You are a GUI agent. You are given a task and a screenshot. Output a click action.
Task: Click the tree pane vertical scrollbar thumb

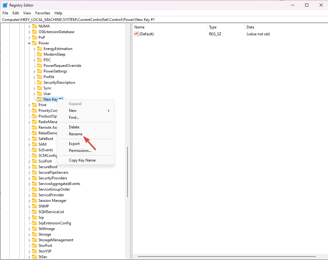[x=127, y=172]
